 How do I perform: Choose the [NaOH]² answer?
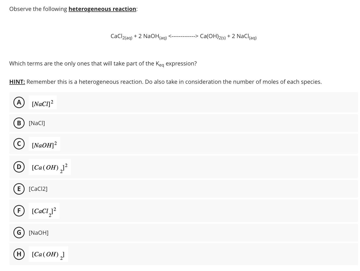coord(44,144)
